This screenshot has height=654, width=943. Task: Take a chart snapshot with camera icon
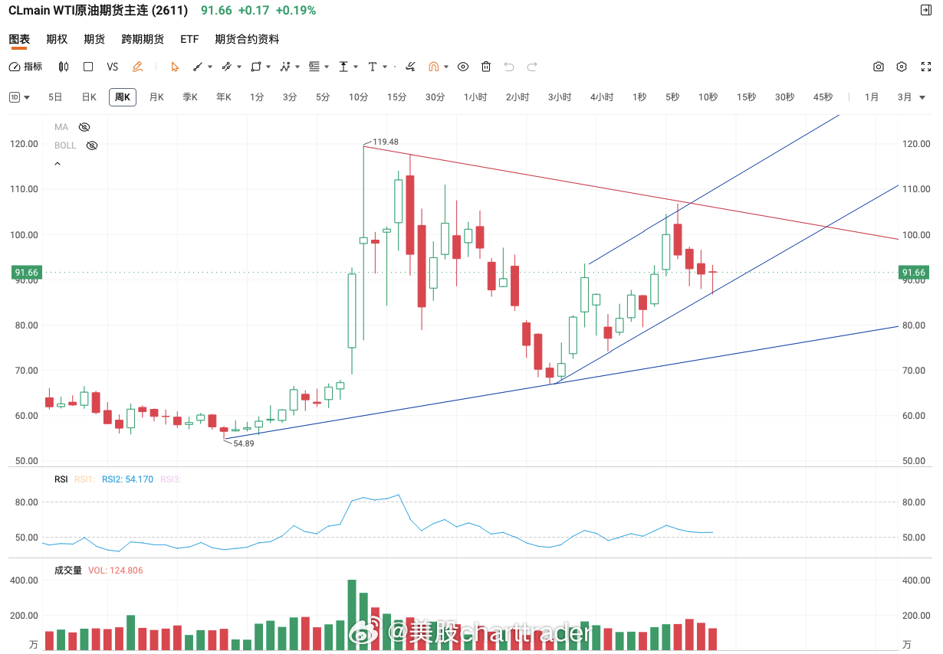pyautogui.click(x=879, y=67)
